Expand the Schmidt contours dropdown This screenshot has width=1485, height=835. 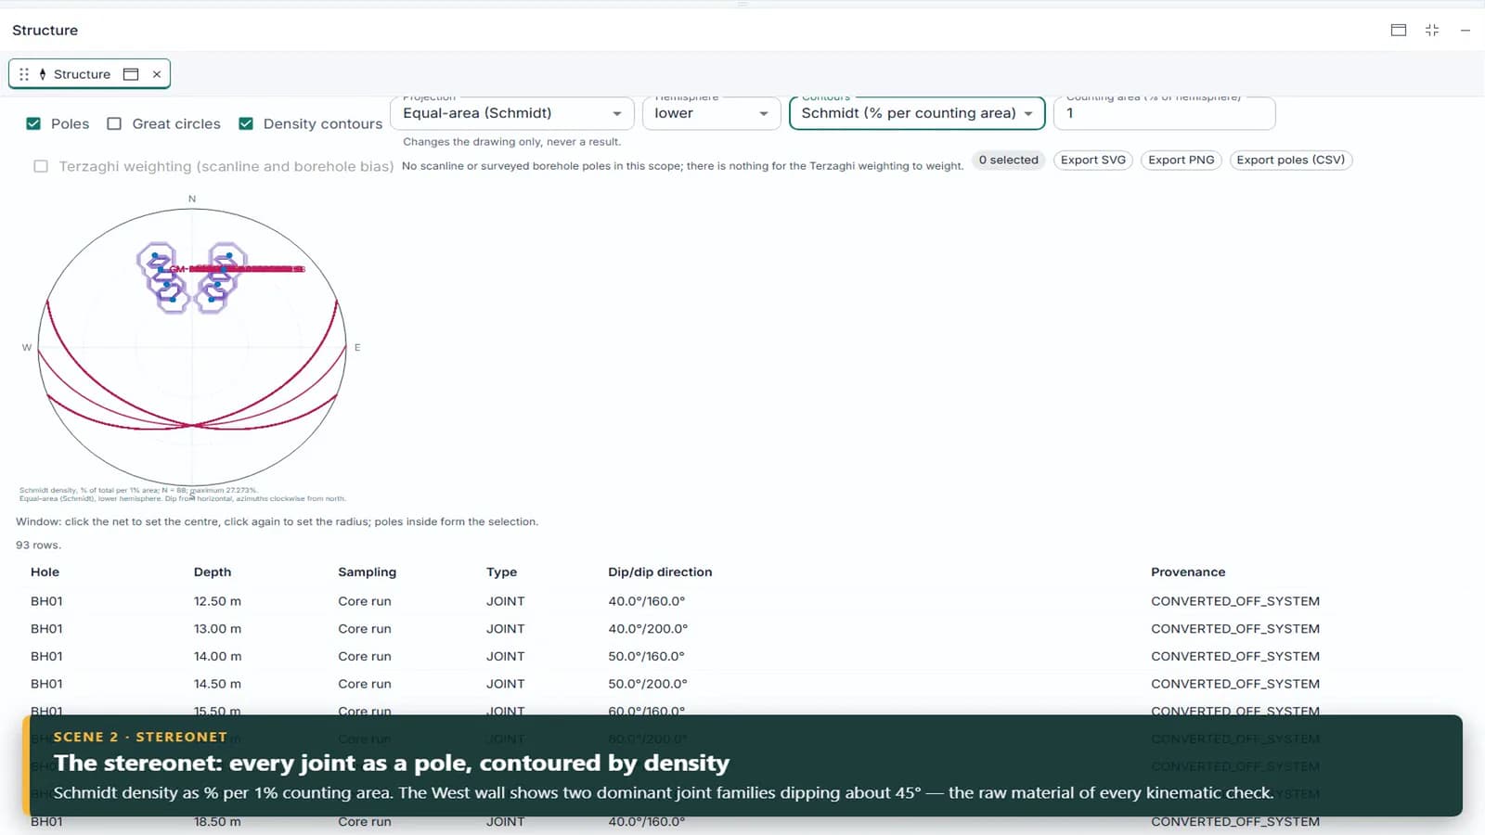tap(917, 113)
